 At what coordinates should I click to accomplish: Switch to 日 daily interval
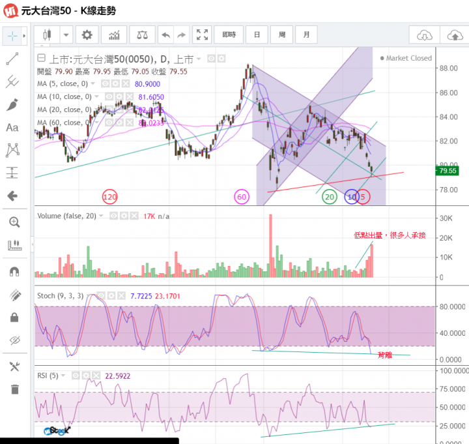(x=257, y=35)
